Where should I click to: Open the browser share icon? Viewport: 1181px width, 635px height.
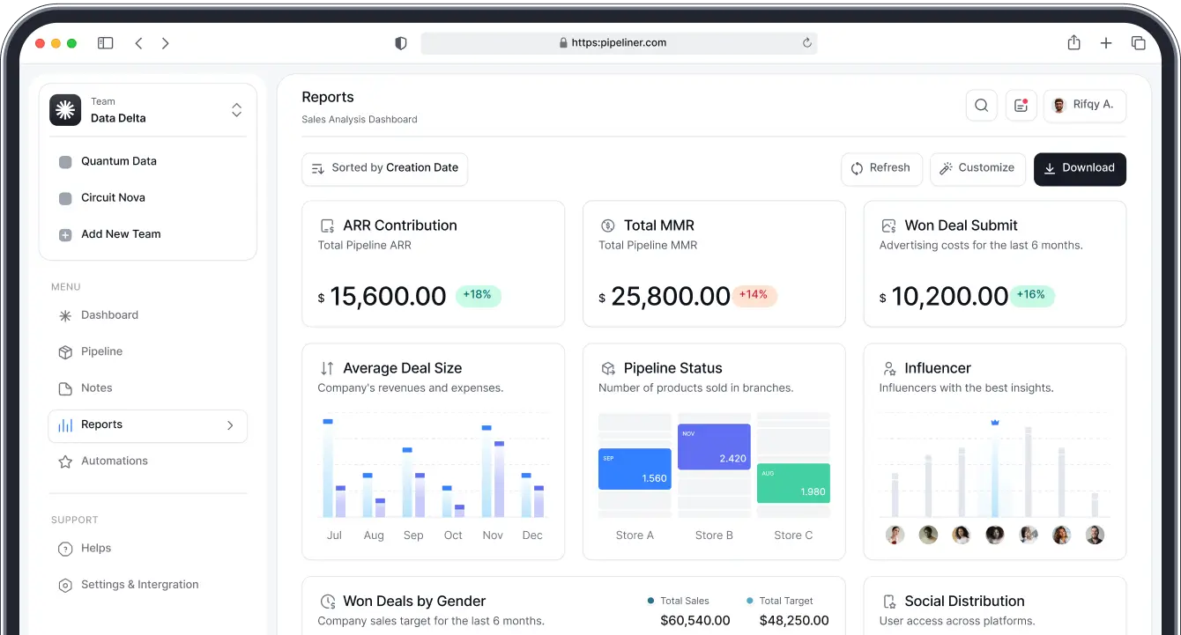1073,42
